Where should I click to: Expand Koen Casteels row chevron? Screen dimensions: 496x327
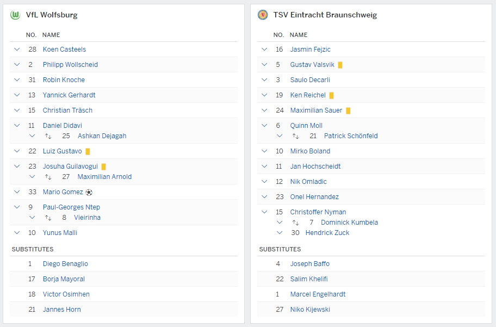click(x=17, y=50)
